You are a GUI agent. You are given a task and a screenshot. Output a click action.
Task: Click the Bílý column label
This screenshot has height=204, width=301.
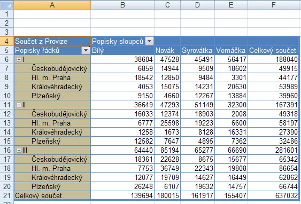122,50
